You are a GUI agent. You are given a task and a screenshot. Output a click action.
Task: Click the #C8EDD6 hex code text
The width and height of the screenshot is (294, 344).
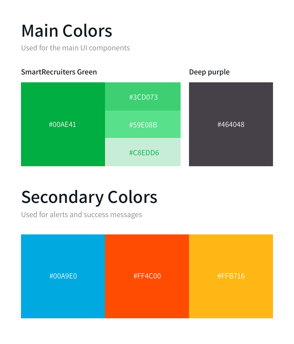click(x=144, y=153)
